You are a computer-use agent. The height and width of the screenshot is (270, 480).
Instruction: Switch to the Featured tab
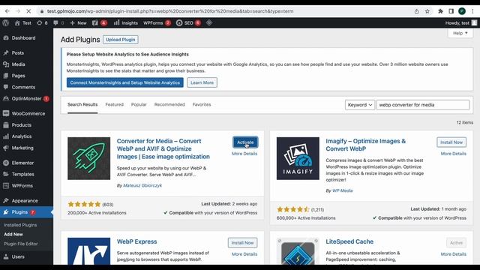click(x=114, y=104)
